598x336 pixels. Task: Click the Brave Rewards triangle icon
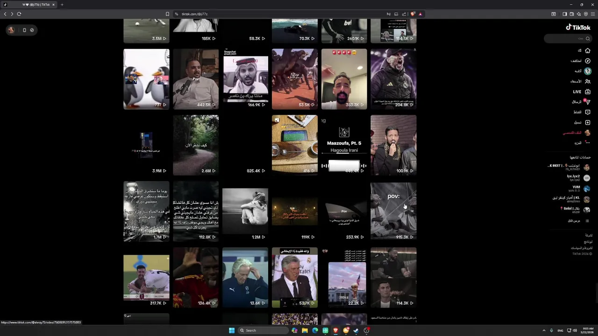(x=420, y=14)
